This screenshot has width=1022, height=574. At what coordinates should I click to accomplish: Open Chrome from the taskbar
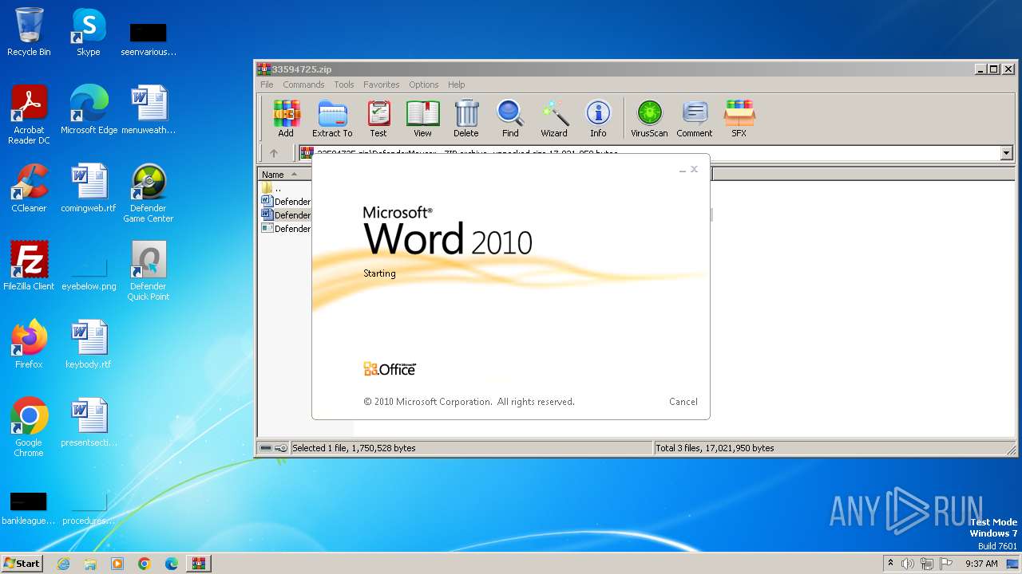pyautogui.click(x=145, y=564)
